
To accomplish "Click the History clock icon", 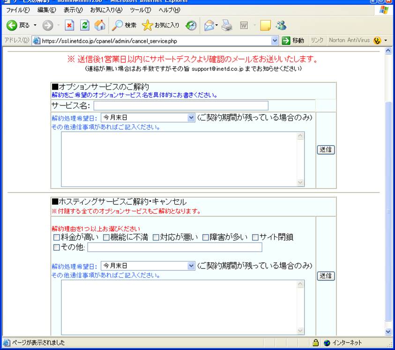I will tap(191, 25).
